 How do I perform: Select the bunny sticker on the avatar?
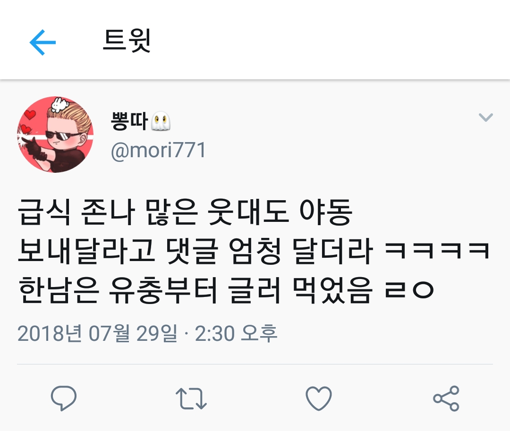click(60, 104)
